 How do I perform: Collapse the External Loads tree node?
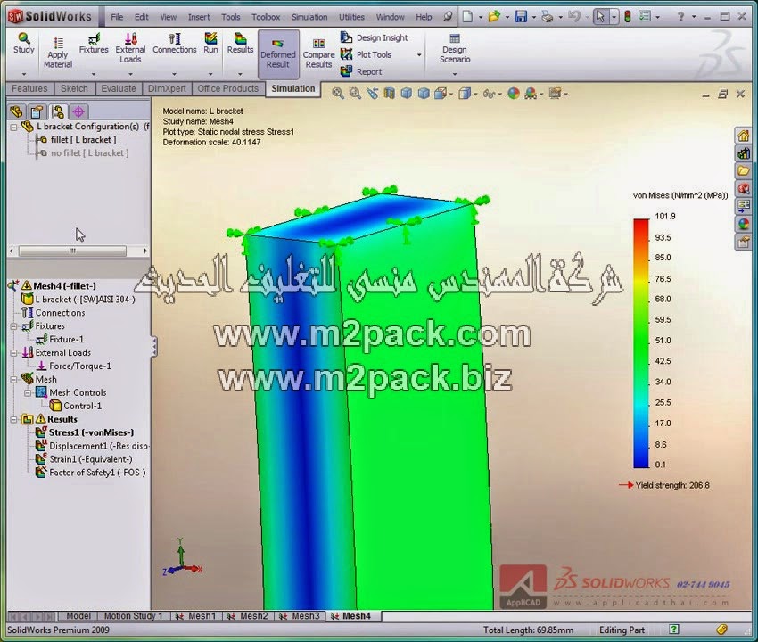13,353
